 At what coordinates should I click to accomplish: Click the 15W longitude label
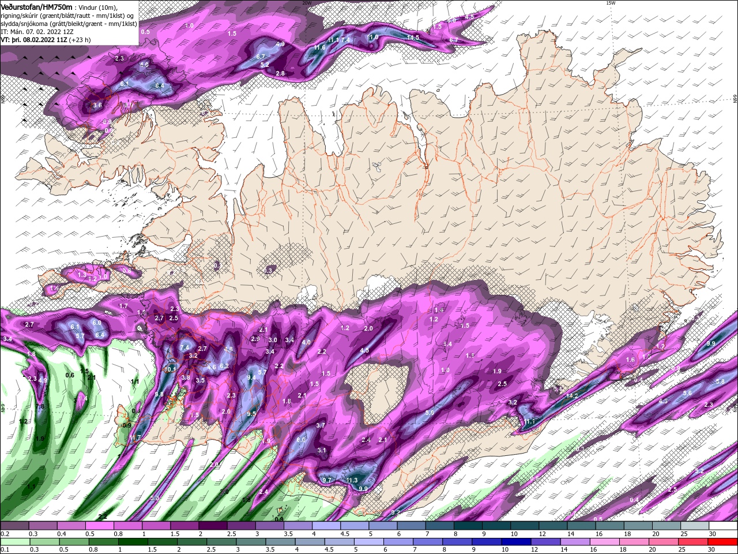pyautogui.click(x=610, y=3)
